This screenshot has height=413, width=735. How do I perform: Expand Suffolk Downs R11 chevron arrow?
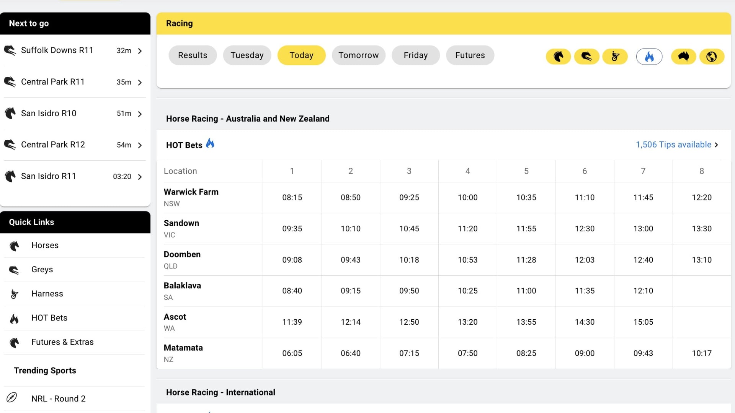click(x=140, y=51)
